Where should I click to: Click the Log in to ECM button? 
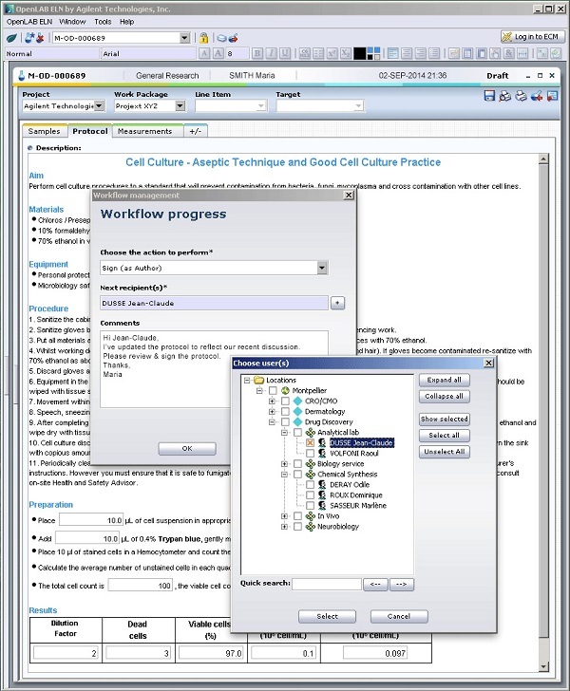pos(533,37)
